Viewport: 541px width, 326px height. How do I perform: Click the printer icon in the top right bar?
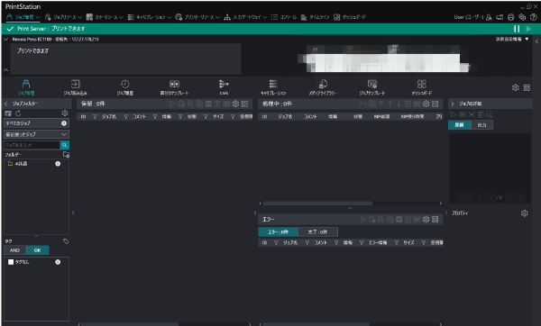point(511,17)
